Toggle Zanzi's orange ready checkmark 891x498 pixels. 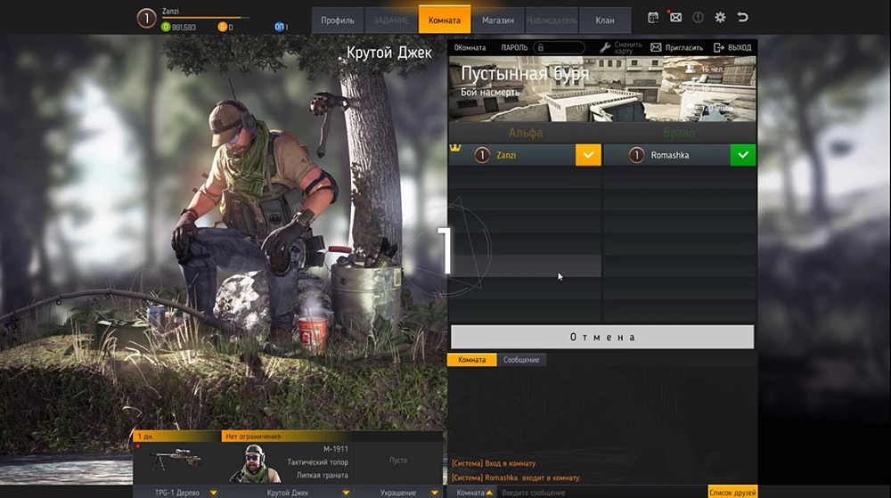588,155
